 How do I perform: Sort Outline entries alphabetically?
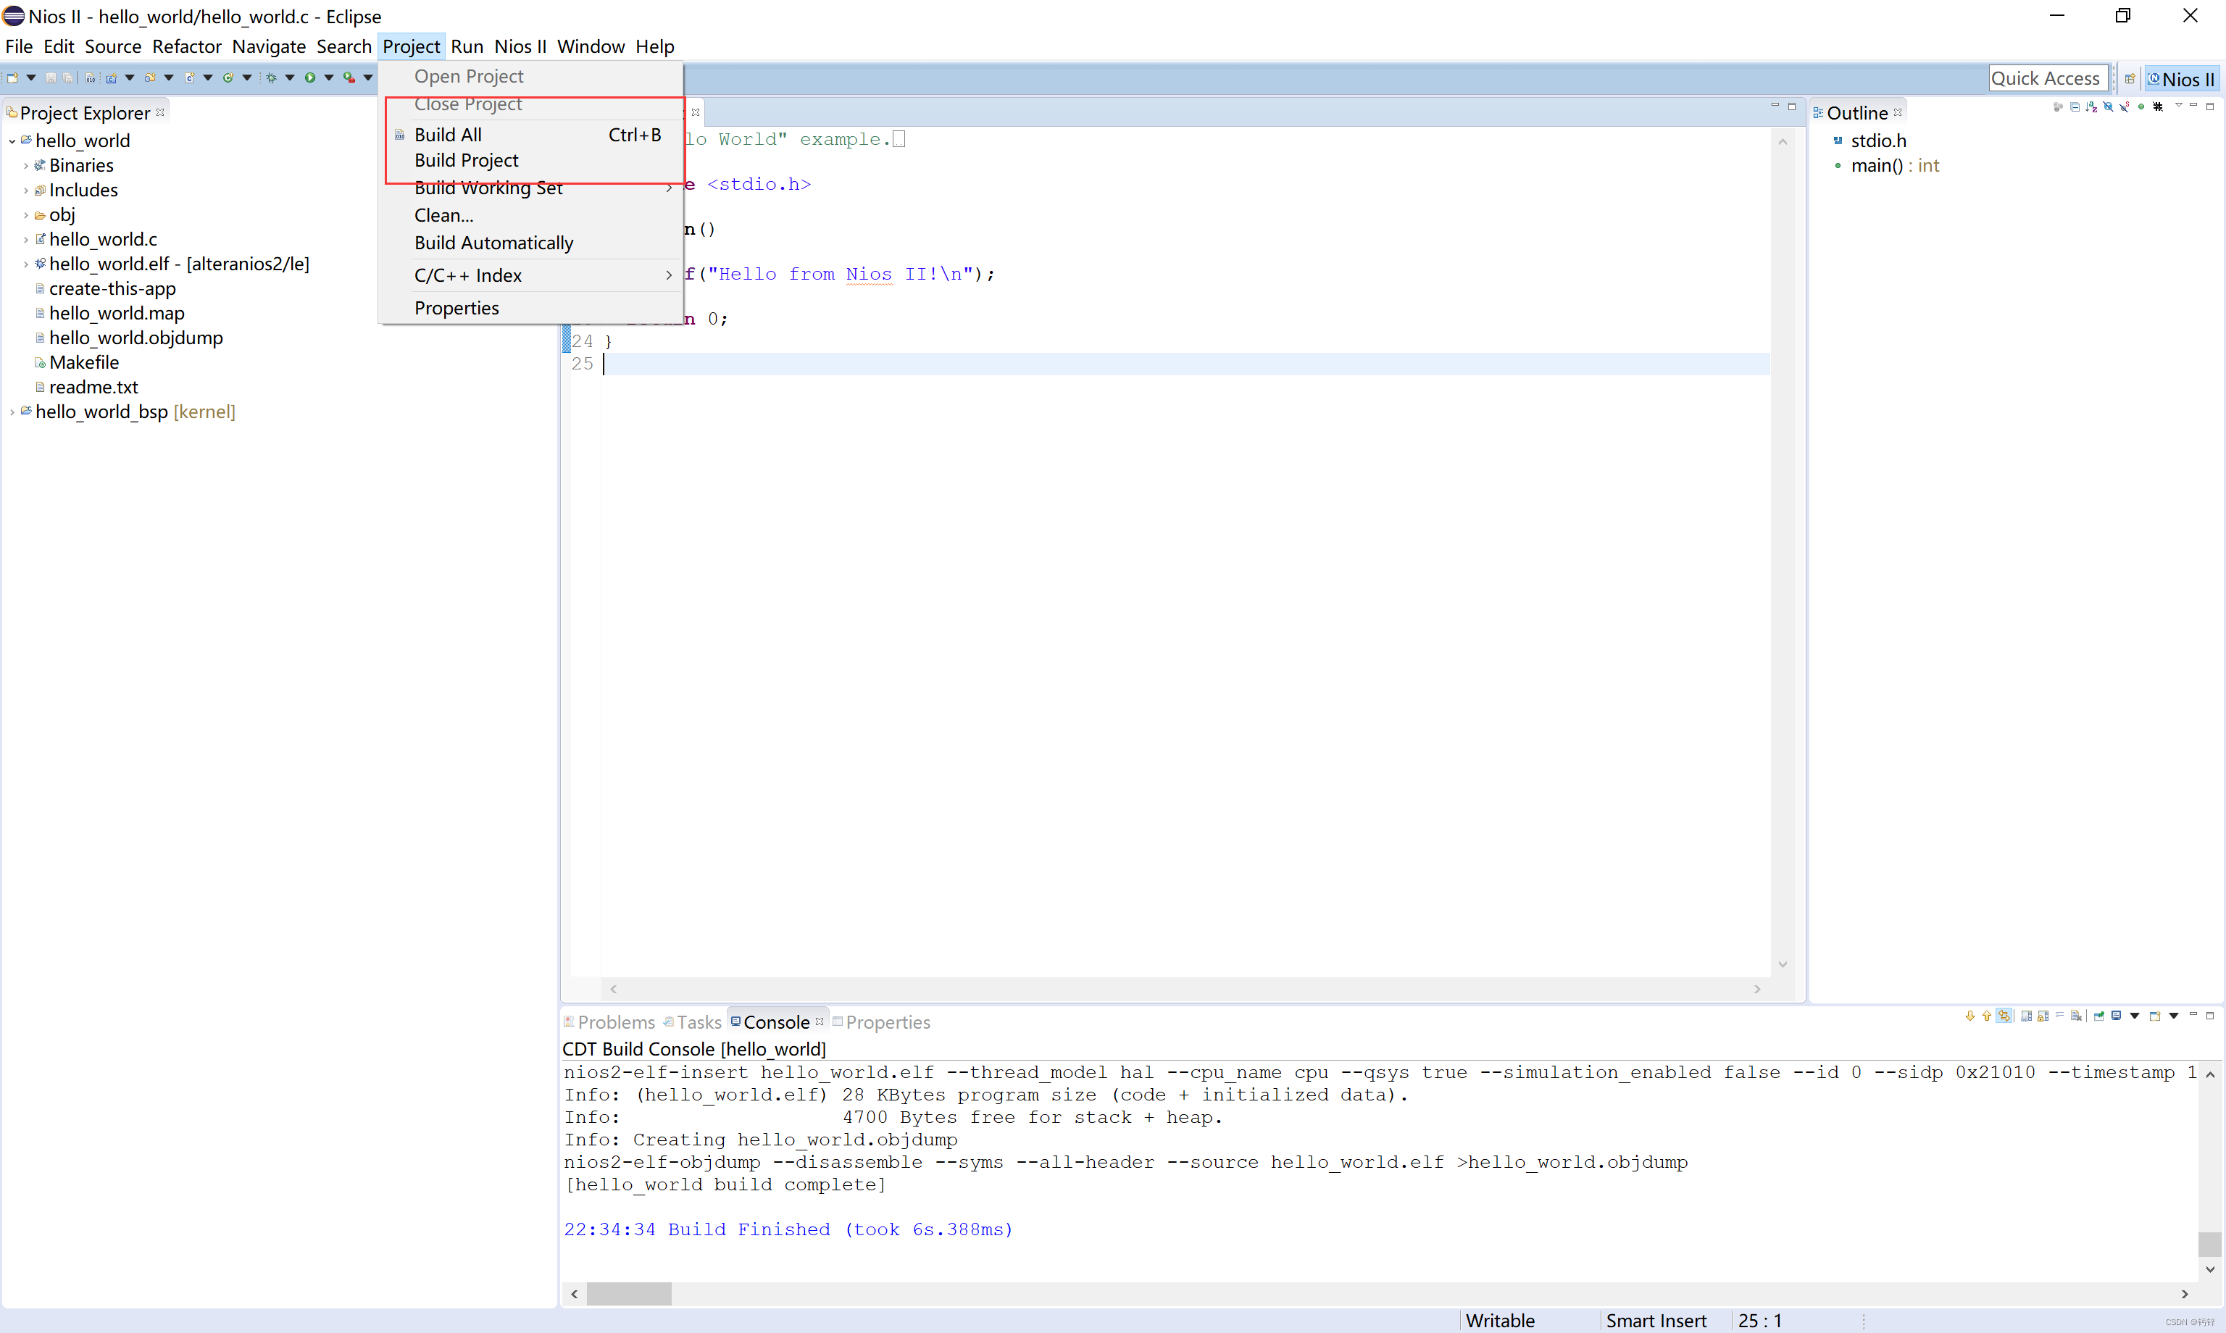pos(2091,106)
